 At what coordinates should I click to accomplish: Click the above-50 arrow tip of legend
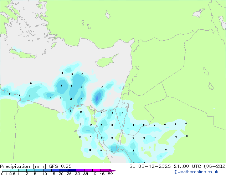(113, 170)
